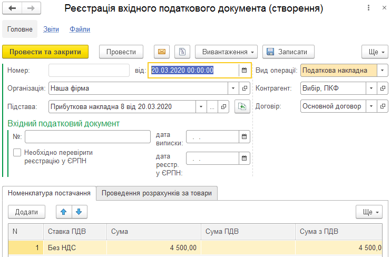Expand the Контрагент dropdown arrow
The width and height of the screenshot is (391, 257).
click(371, 88)
